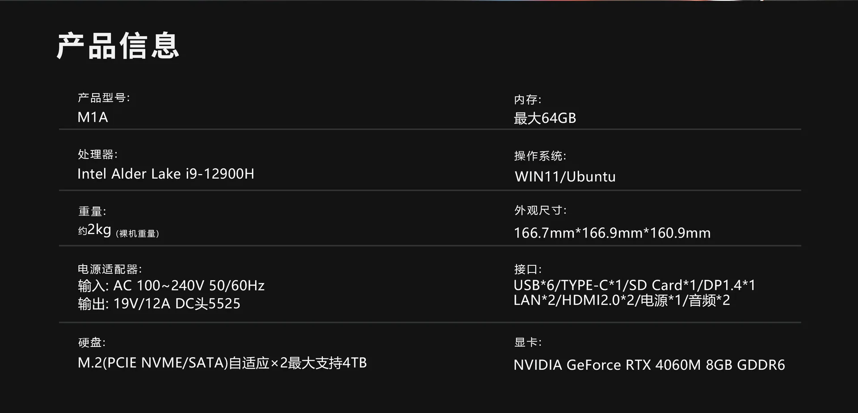This screenshot has height=413, width=858.
Task: Click the Intel Alder Lake i9-12900H text
Action: point(165,174)
